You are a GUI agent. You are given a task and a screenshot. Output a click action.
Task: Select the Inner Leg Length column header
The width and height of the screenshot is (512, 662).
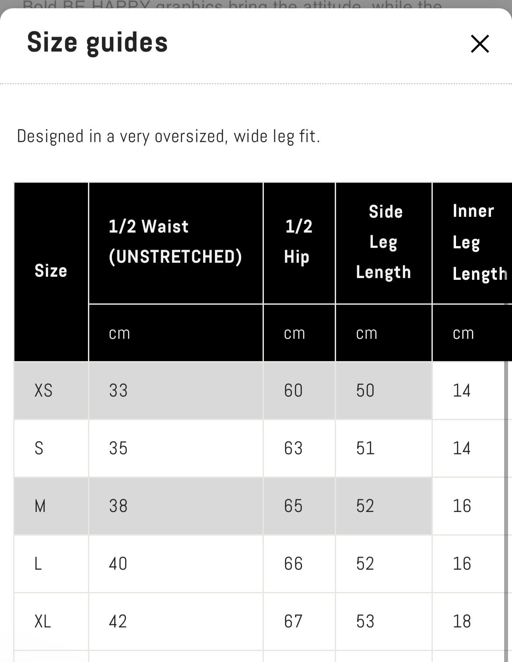[474, 242]
